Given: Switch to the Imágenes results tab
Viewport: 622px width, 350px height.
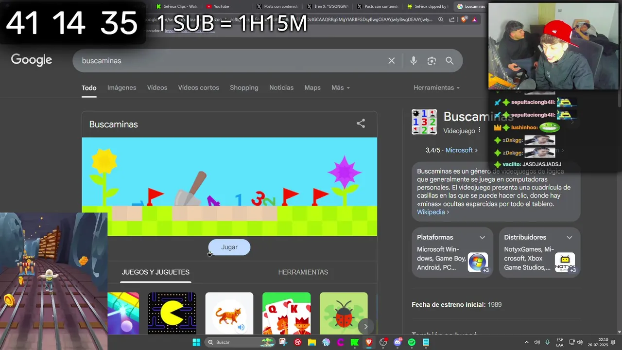Looking at the screenshot, I should (x=121, y=87).
